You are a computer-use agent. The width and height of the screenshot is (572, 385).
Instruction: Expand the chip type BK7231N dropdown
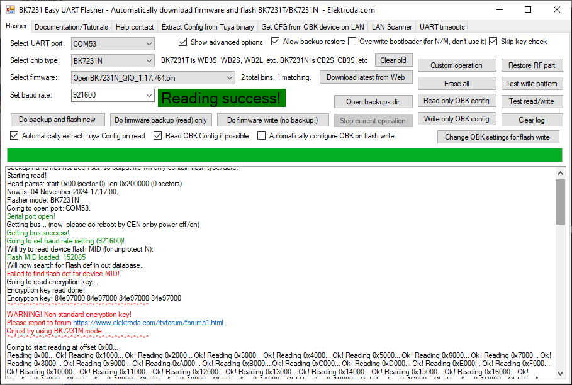113,60
